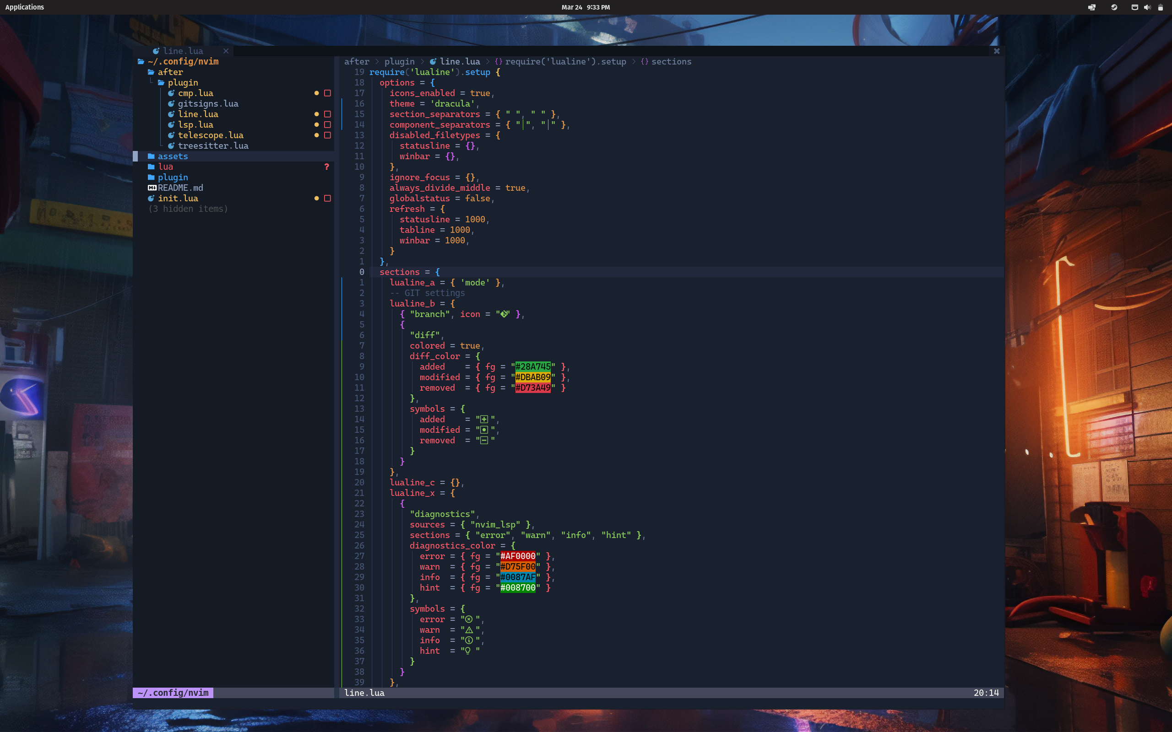Image resolution: width=1172 pixels, height=732 pixels.
Task: Click the green #28A745 color highlight
Action: [x=533, y=366]
